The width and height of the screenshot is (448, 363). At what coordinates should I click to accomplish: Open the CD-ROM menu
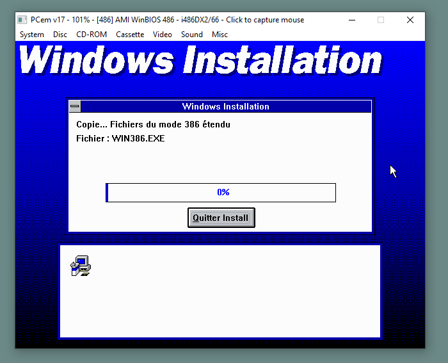coord(92,35)
